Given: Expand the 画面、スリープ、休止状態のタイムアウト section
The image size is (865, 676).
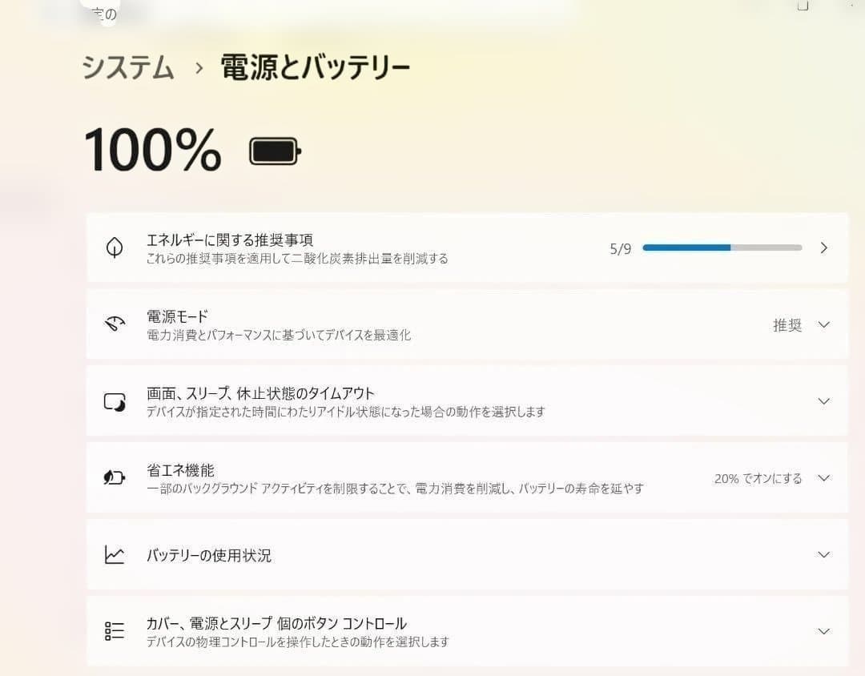Looking at the screenshot, I should click(823, 401).
